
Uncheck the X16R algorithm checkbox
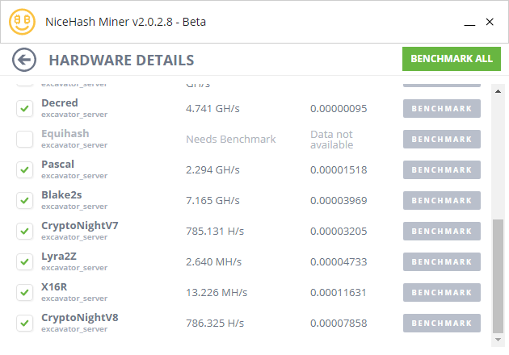tap(25, 292)
